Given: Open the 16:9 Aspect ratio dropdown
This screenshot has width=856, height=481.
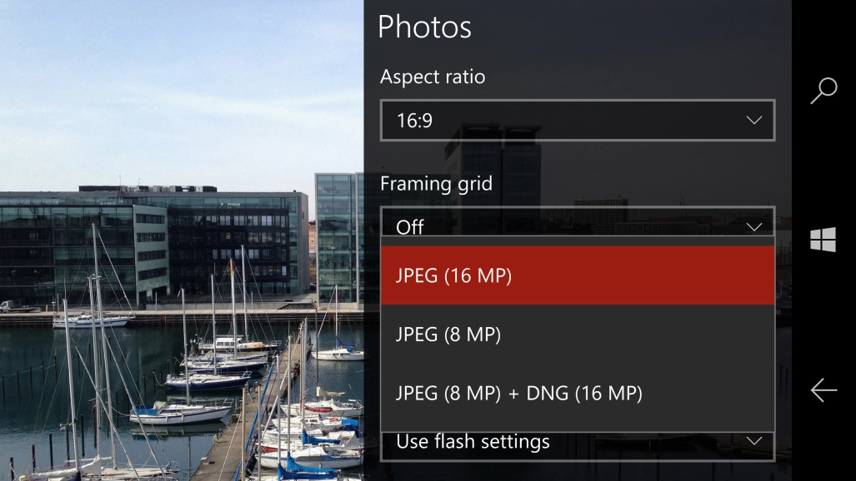Looking at the screenshot, I should point(578,120).
